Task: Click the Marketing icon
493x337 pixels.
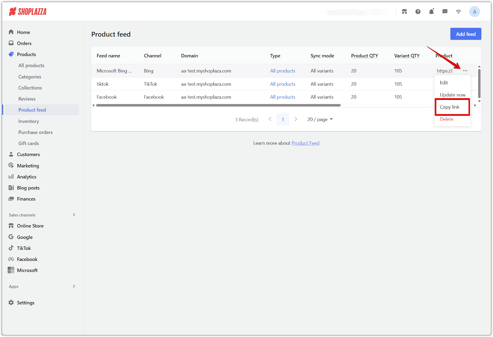Action: 11,166
